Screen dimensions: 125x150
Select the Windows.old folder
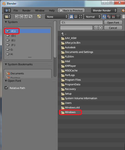coord(91,108)
